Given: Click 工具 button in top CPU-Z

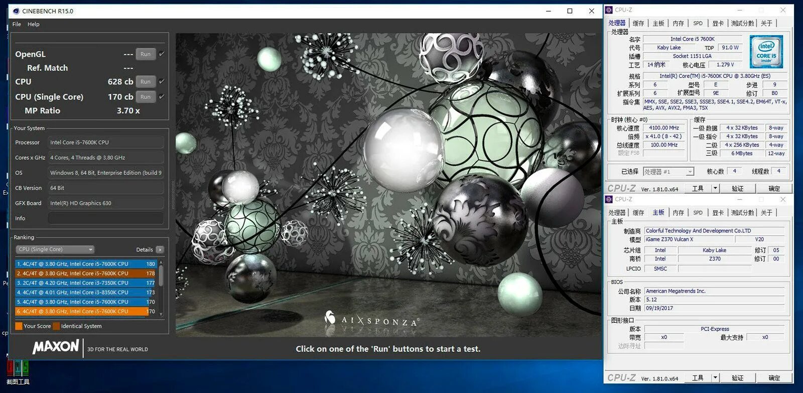Looking at the screenshot, I should [698, 189].
